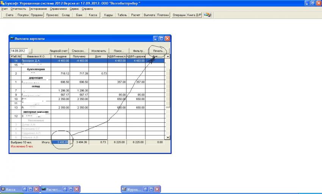
Task: Restore the minimized Касса window
Action: [x=23, y=189]
